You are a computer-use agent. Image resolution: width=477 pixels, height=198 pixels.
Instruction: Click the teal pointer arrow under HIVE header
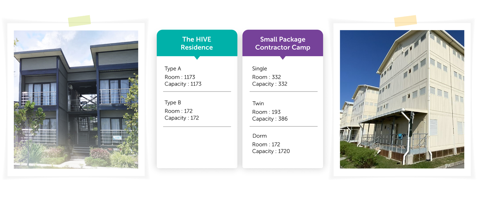pyautogui.click(x=197, y=58)
